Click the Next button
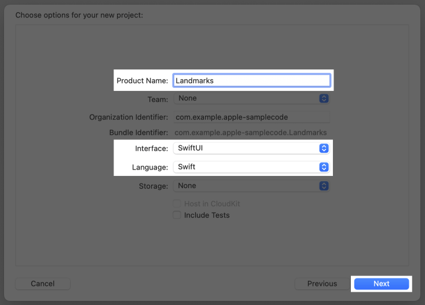This screenshot has height=305, width=425. click(382, 284)
